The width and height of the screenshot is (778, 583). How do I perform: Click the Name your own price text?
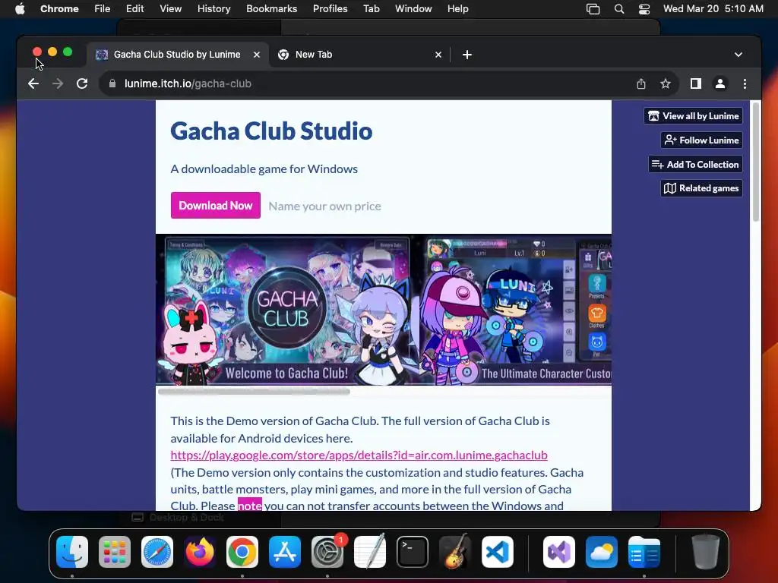point(325,206)
